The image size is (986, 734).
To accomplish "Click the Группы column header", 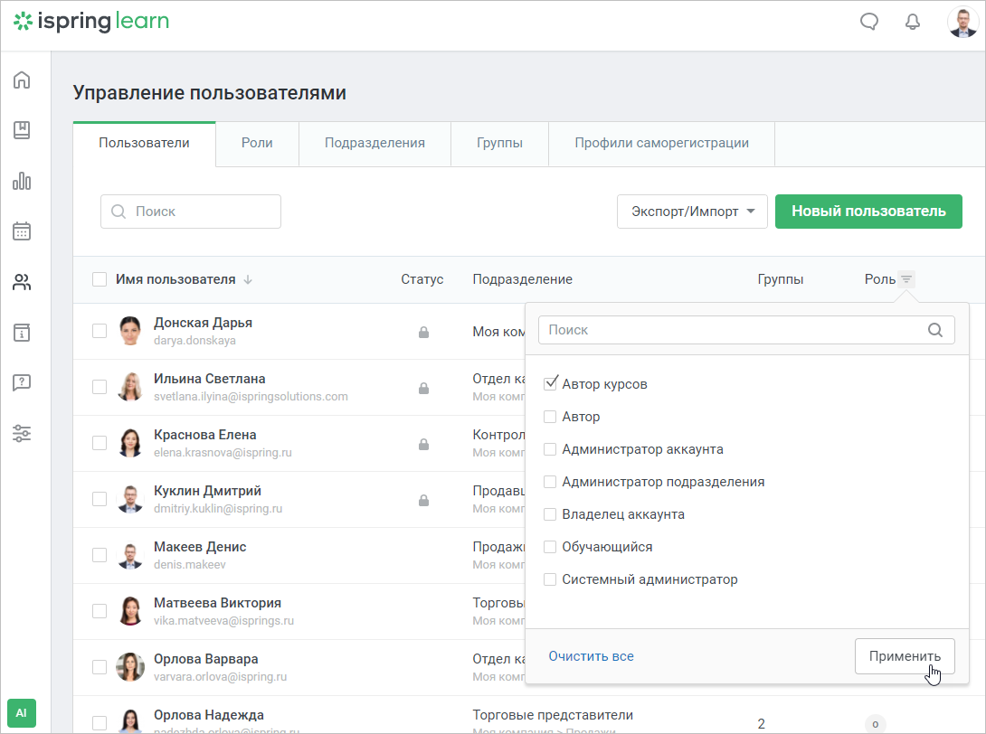I will (x=781, y=279).
